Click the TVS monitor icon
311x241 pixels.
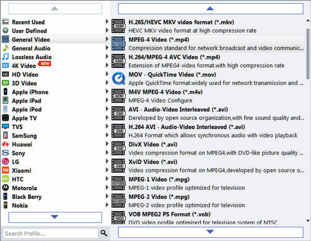point(6,126)
